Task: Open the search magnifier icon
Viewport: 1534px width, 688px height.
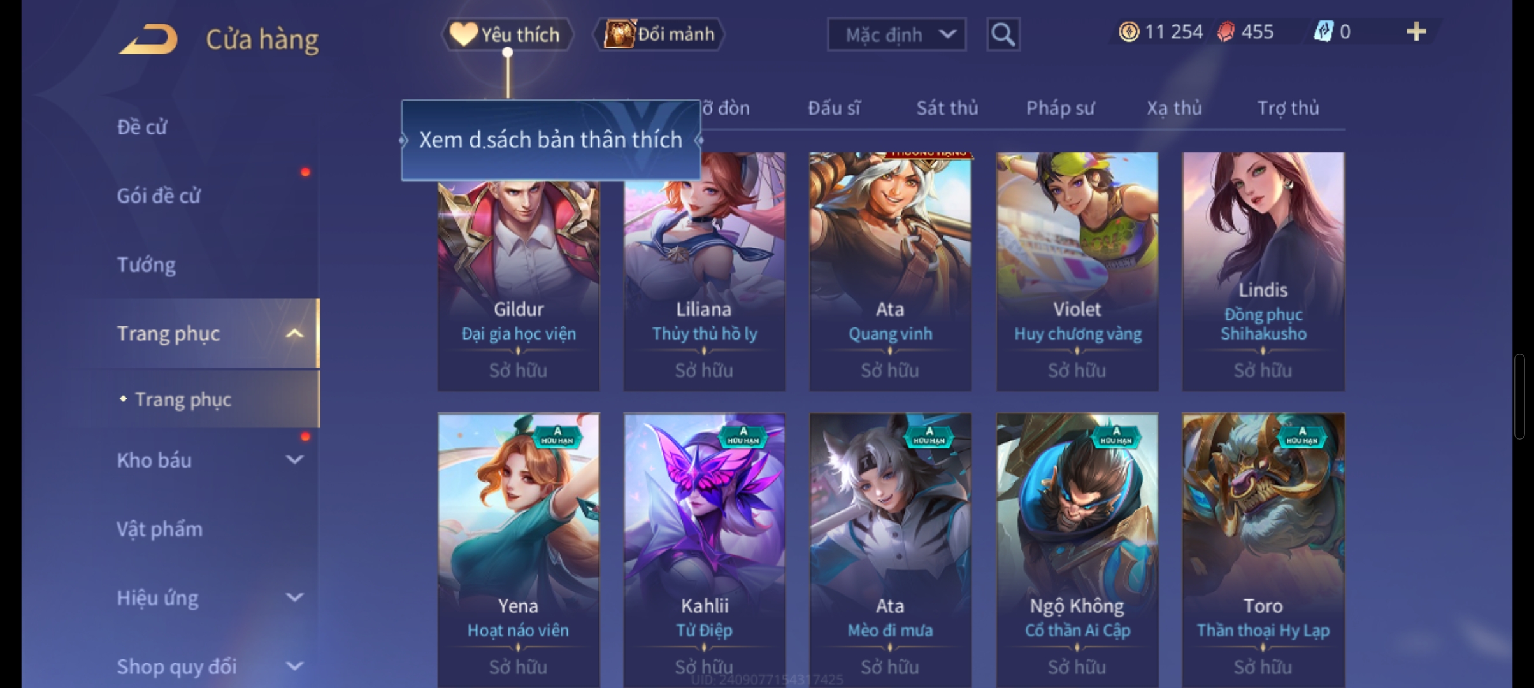Action: click(1003, 34)
